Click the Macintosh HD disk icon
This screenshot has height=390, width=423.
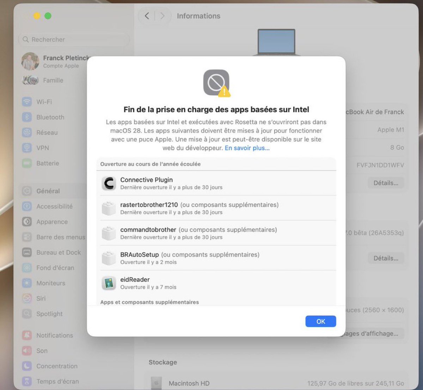[156, 383]
